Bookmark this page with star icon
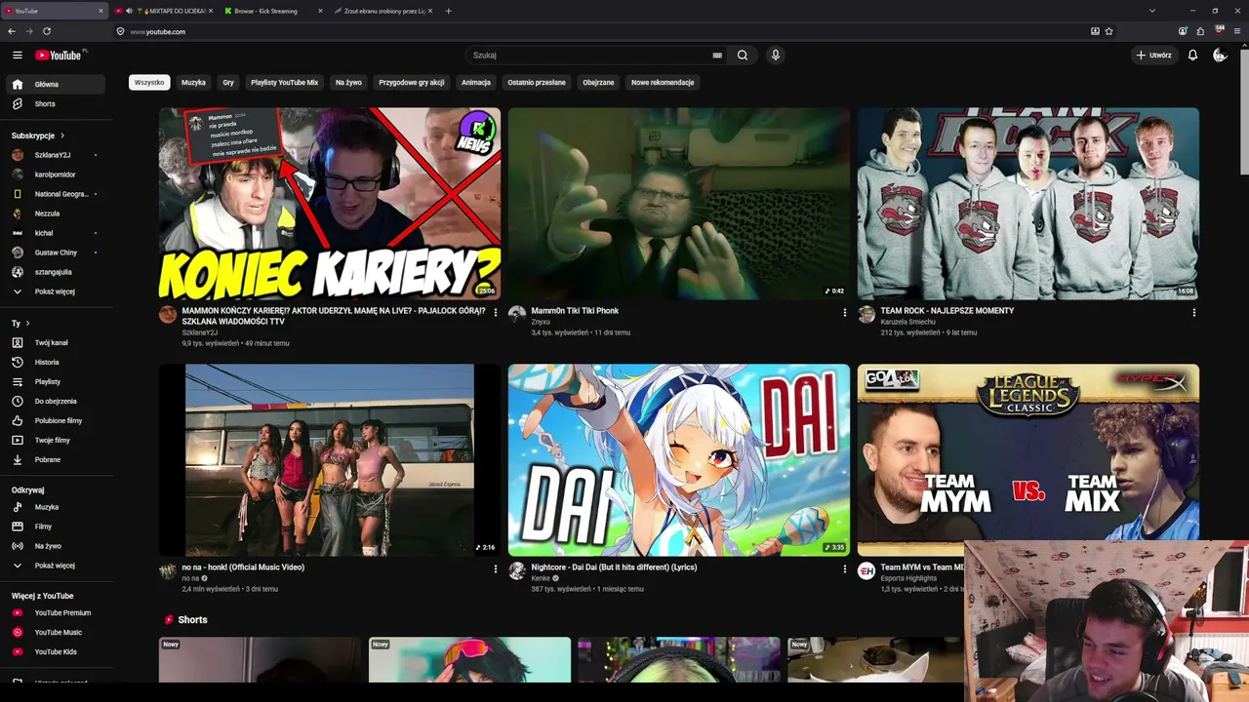 pos(1109,31)
